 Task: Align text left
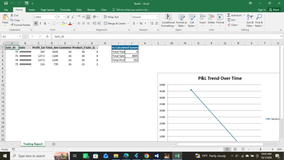pos(79,23)
